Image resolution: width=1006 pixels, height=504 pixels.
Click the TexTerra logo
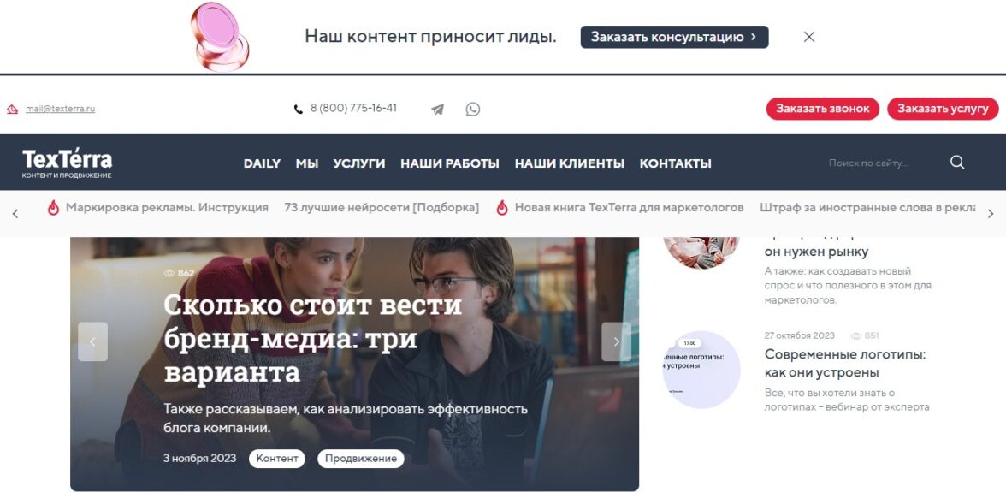pyautogui.click(x=68, y=163)
